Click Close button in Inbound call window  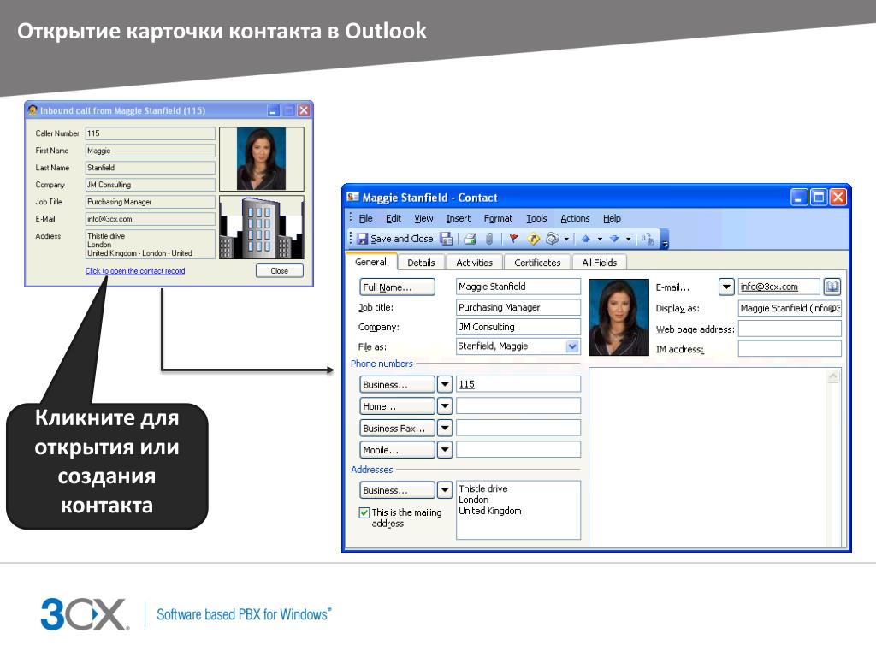(280, 271)
